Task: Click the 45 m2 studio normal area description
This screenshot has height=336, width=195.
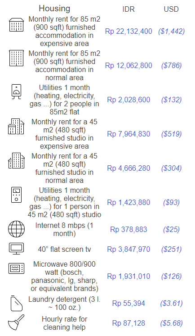Action: (64, 168)
